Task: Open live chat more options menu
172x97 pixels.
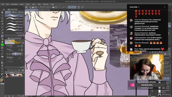Action: tap(165, 7)
